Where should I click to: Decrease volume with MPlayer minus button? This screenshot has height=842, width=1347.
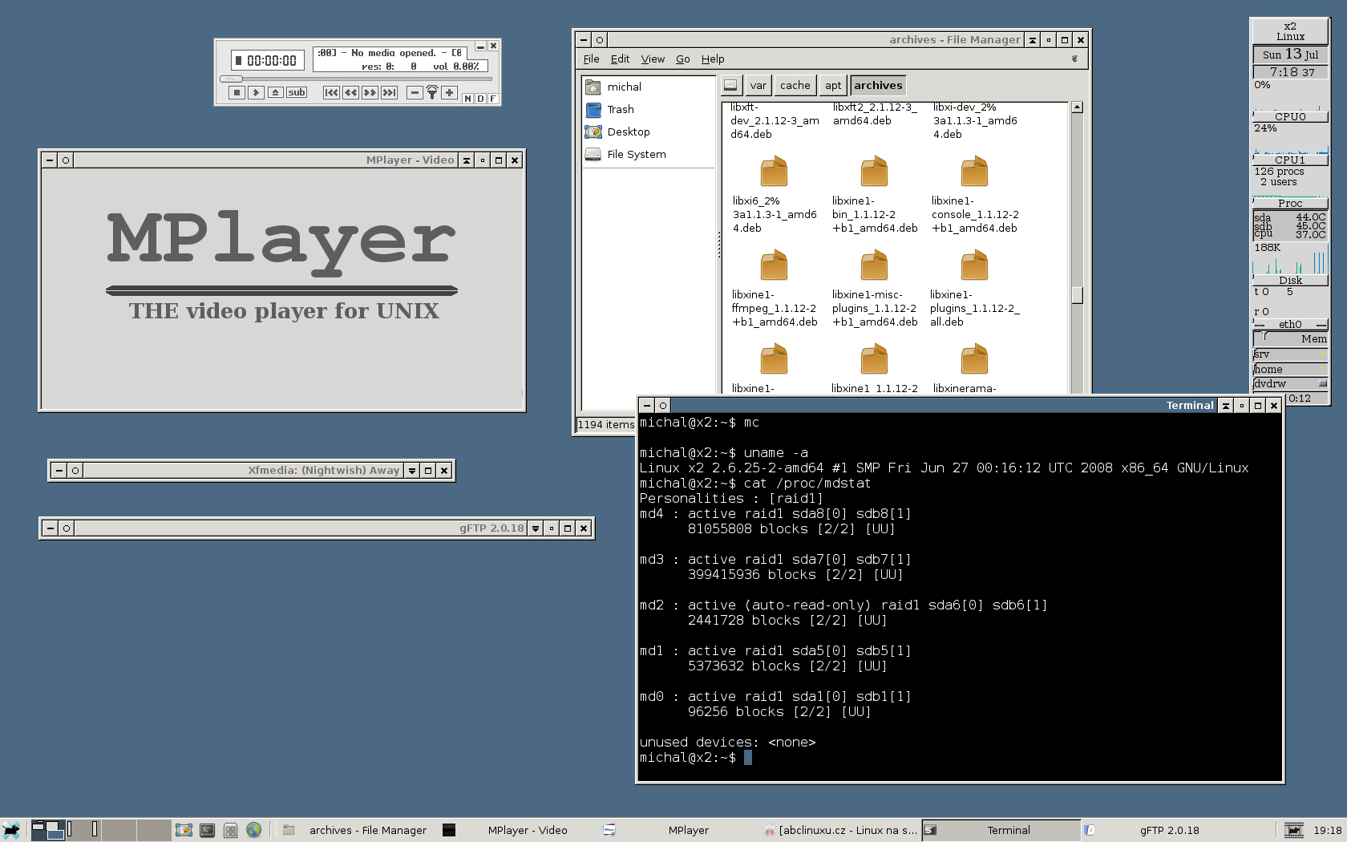[x=415, y=93]
